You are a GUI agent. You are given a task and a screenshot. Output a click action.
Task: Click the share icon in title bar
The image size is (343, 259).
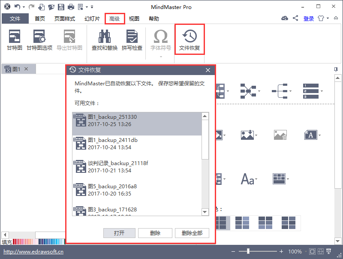295,18
